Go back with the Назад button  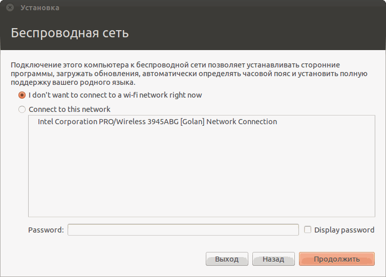pos(273,259)
